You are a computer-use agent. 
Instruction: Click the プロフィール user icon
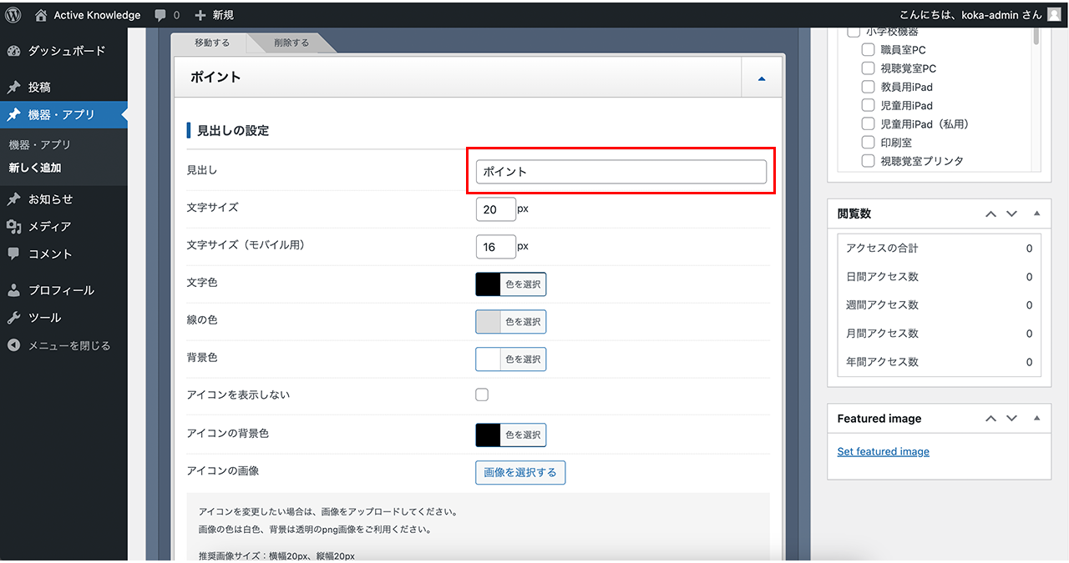click(x=13, y=290)
